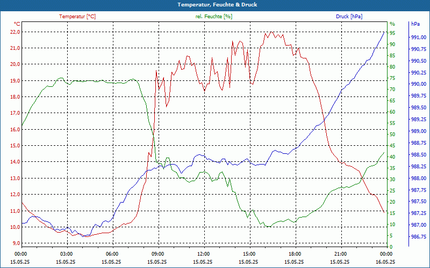Click green humidity axis value '95'
This screenshot has width=430, height=268.
(392, 33)
